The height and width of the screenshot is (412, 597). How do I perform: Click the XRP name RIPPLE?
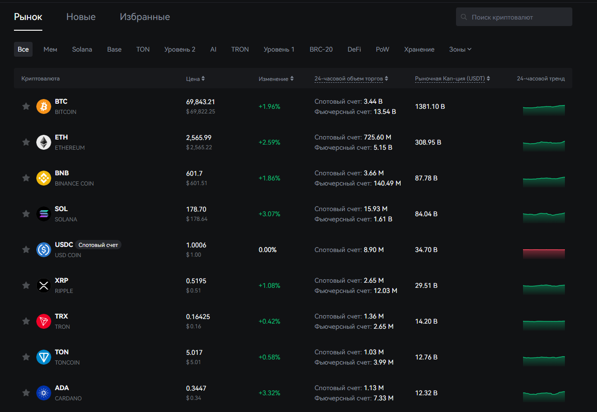tap(64, 291)
